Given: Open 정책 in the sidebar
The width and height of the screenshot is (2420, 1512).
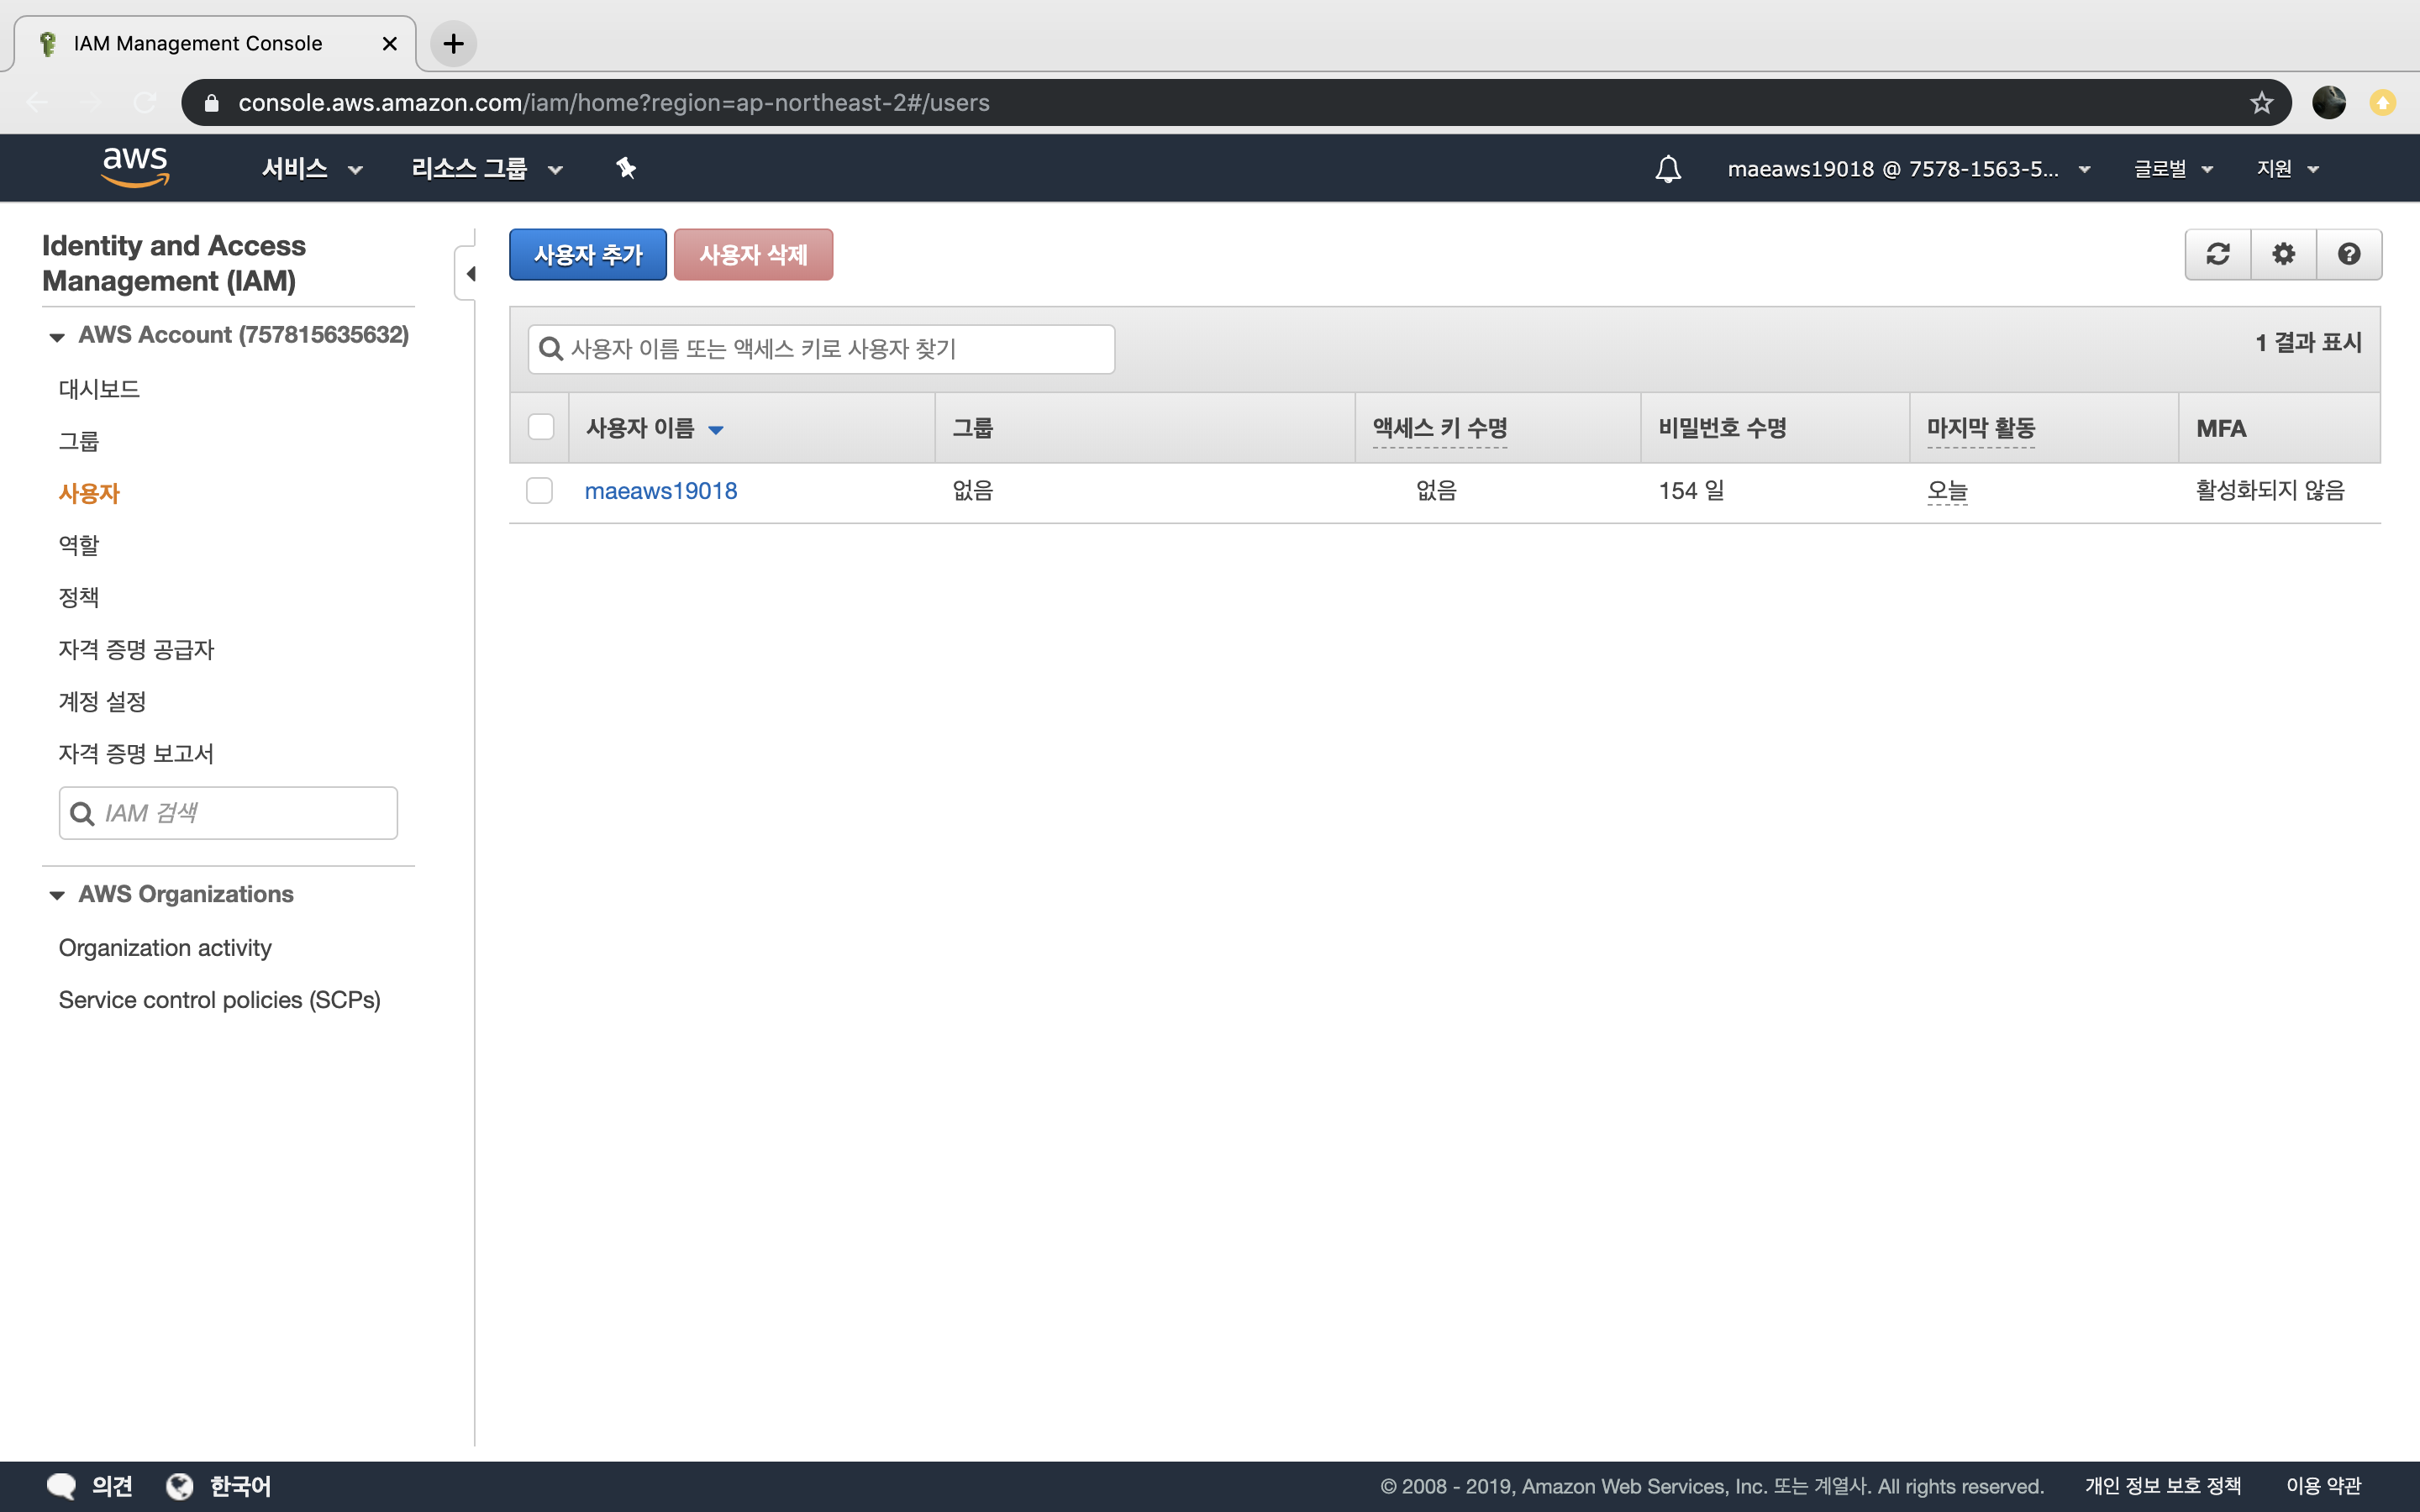Looking at the screenshot, I should click(x=79, y=597).
